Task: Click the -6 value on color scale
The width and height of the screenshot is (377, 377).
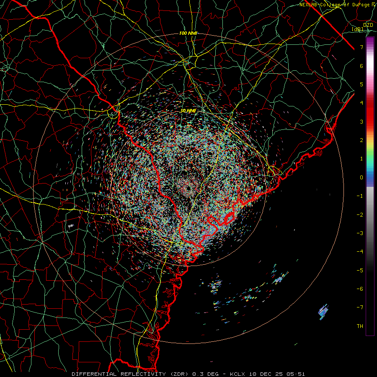Action: (x=360, y=289)
